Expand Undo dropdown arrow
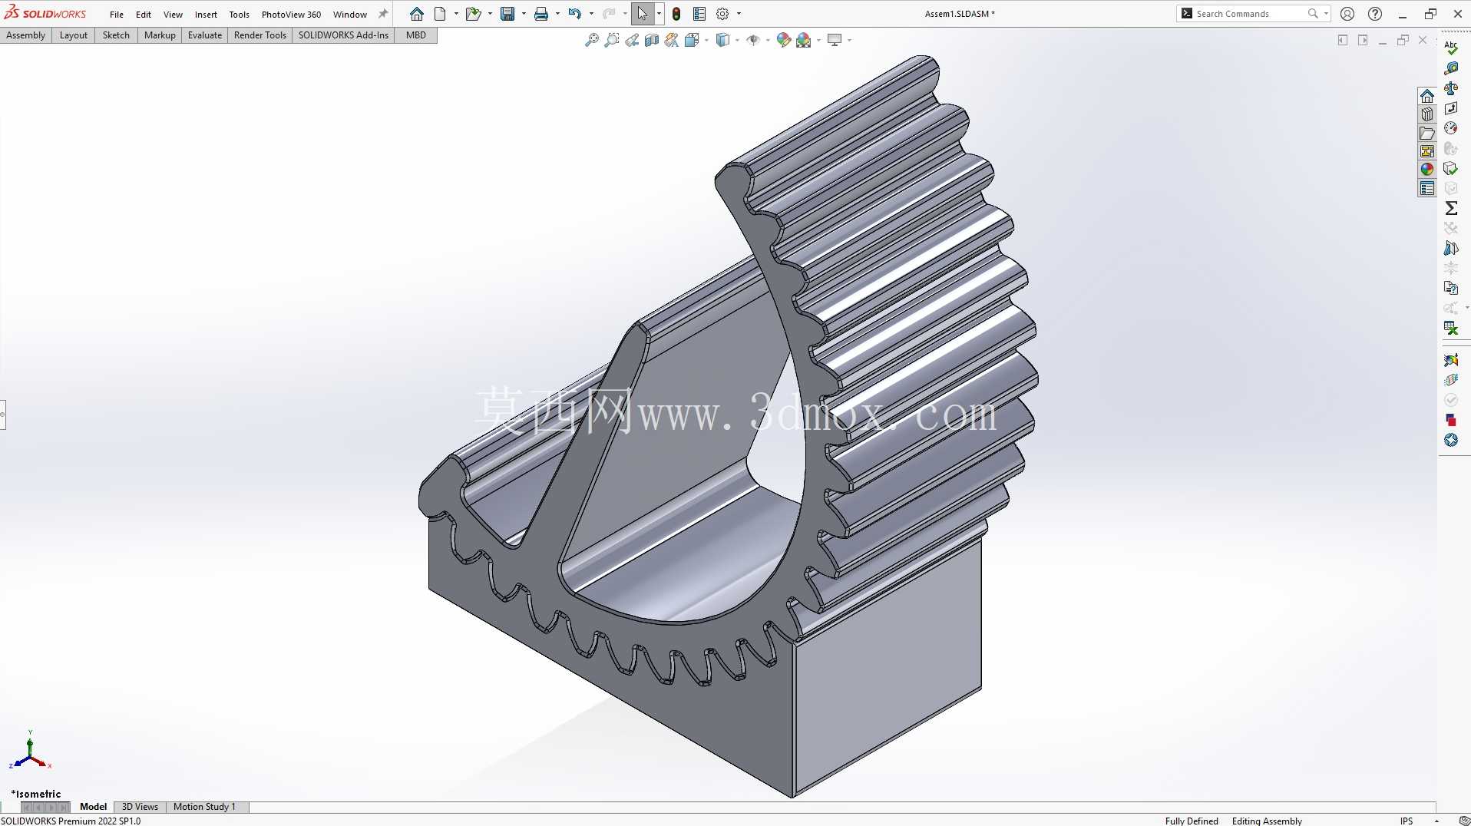The height and width of the screenshot is (826, 1471). [591, 14]
